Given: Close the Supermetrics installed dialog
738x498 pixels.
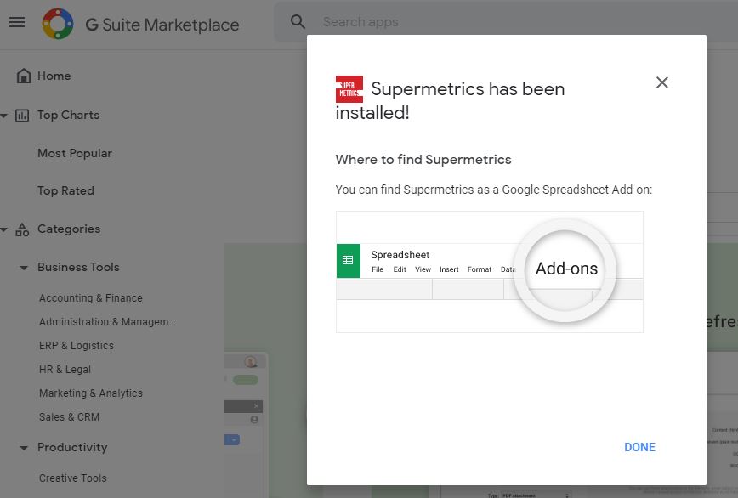Looking at the screenshot, I should click(662, 82).
